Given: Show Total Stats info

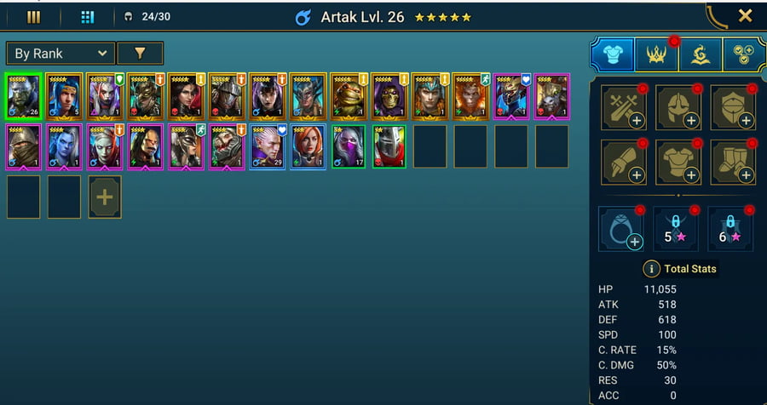Looking at the screenshot, I should point(651,269).
